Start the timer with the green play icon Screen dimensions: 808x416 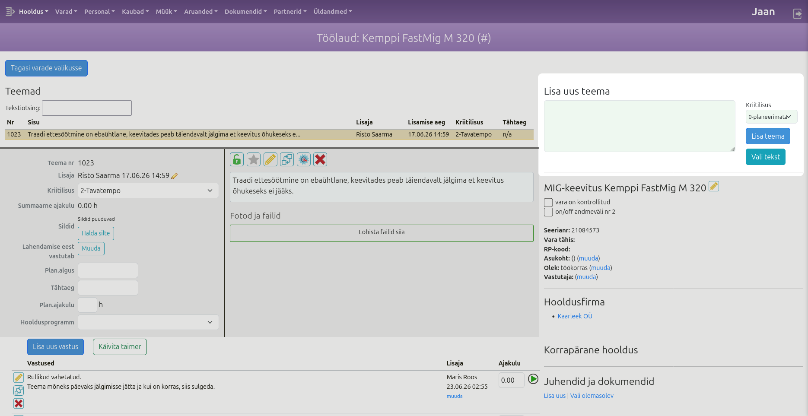(533, 379)
